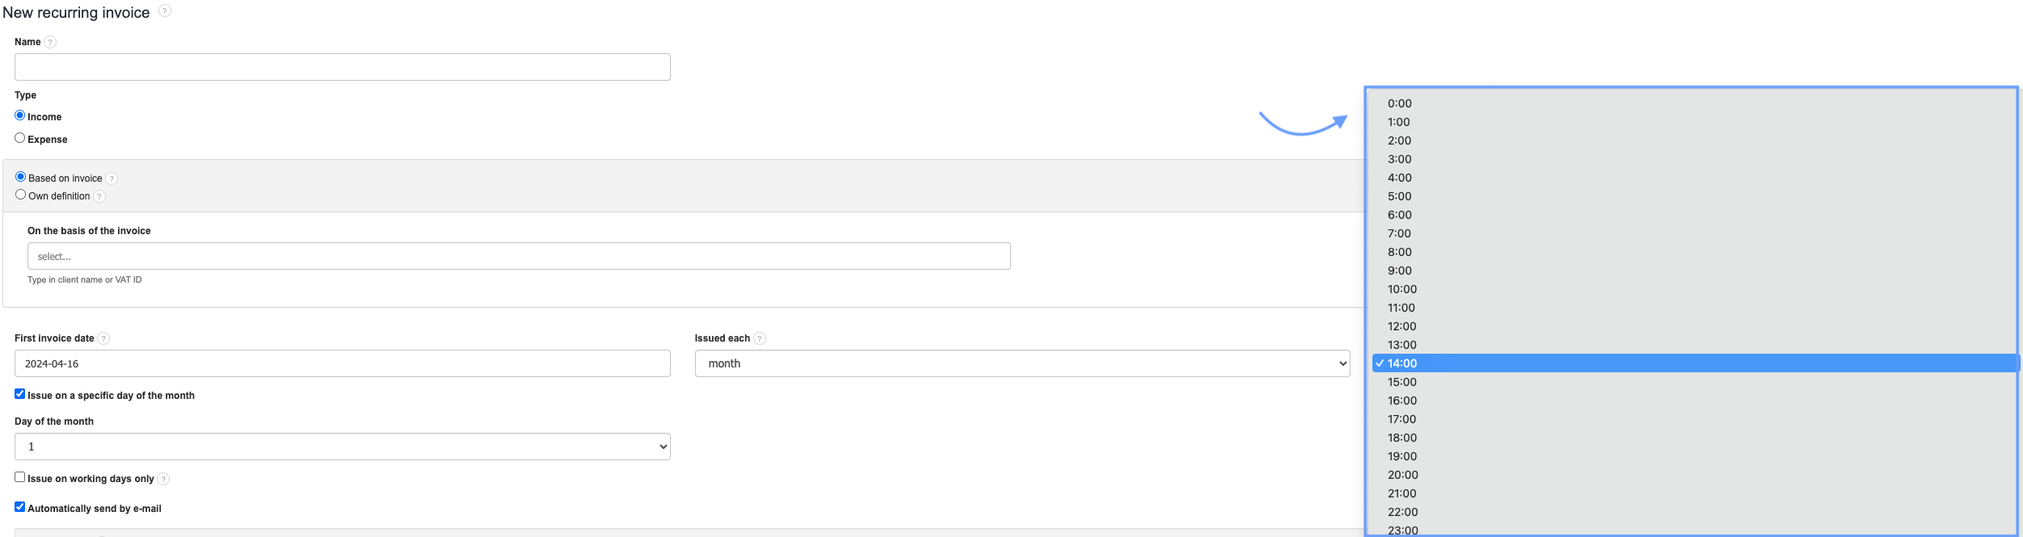Click the First invoice date field

tap(342, 363)
